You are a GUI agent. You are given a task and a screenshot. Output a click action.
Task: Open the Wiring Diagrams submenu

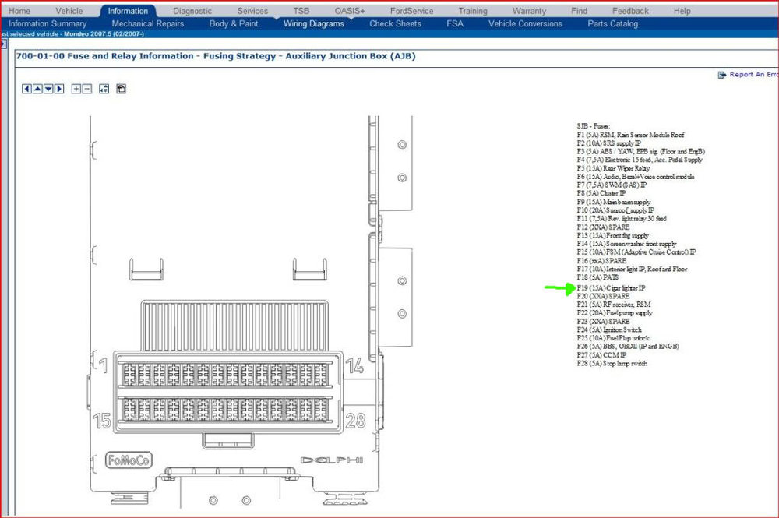(313, 24)
